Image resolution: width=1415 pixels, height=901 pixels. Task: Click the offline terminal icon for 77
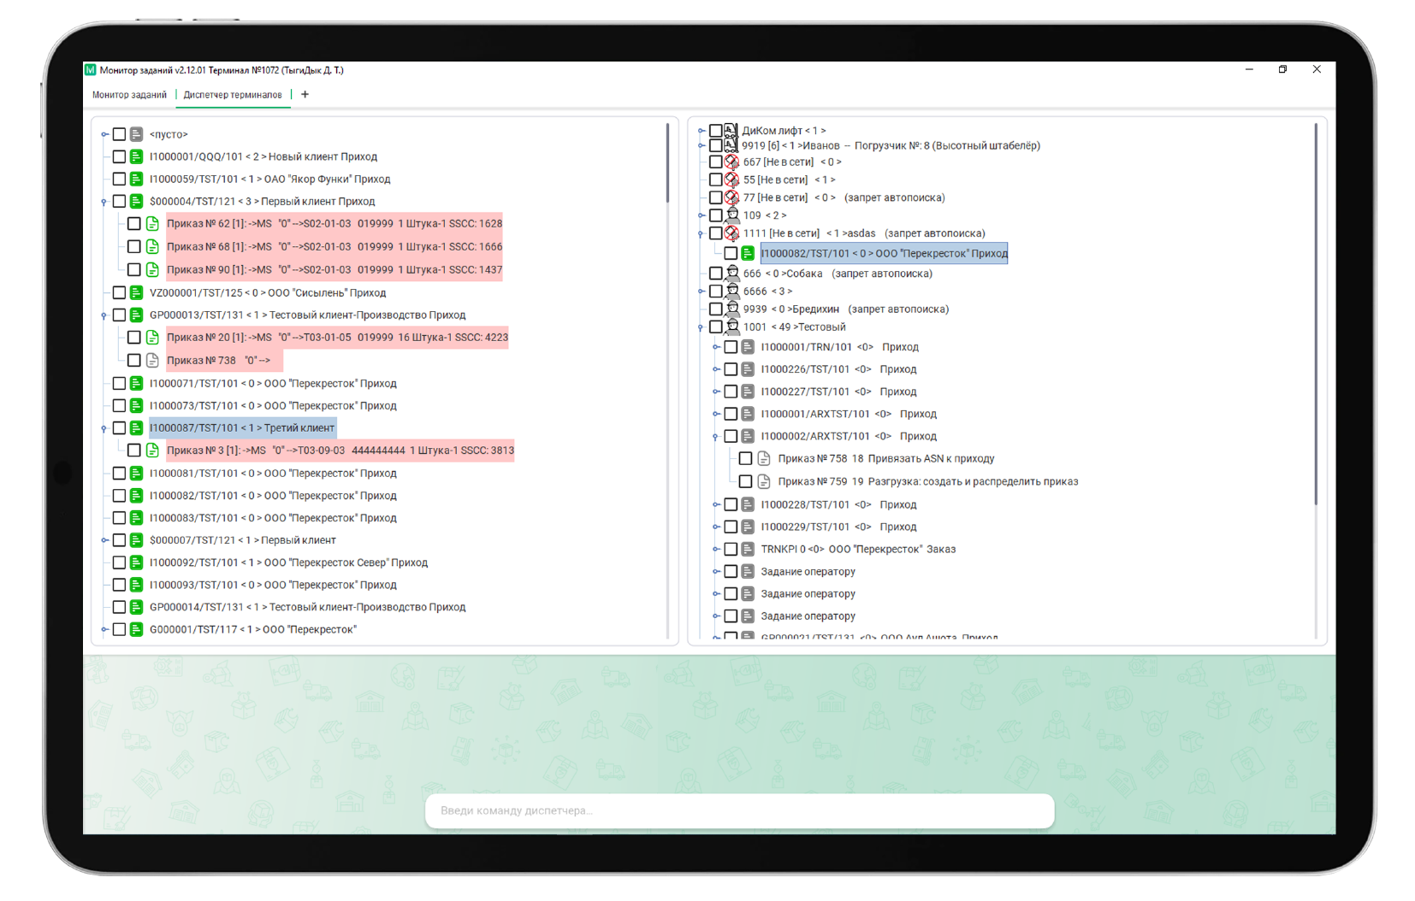(x=731, y=197)
